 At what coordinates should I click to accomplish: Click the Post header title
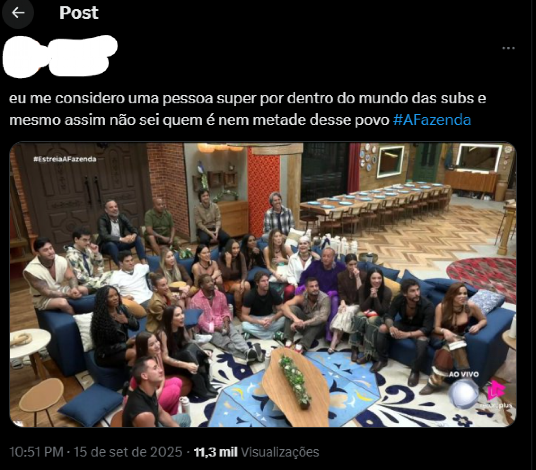click(79, 13)
